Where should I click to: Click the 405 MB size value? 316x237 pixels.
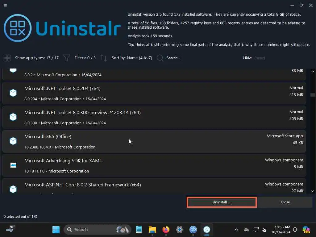point(296,119)
